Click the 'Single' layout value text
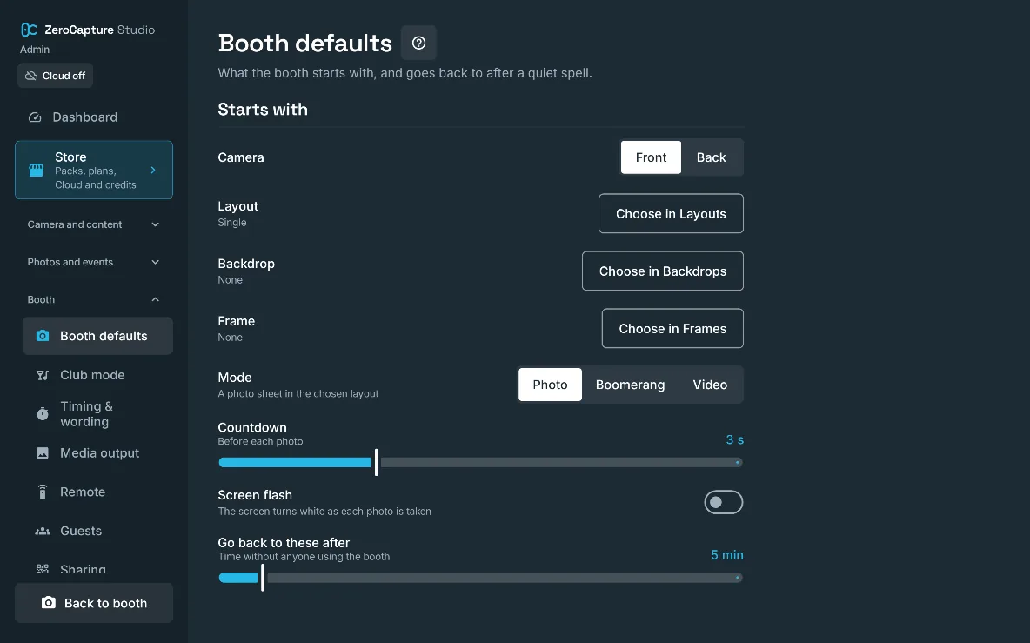The height and width of the screenshot is (643, 1030). (x=232, y=223)
